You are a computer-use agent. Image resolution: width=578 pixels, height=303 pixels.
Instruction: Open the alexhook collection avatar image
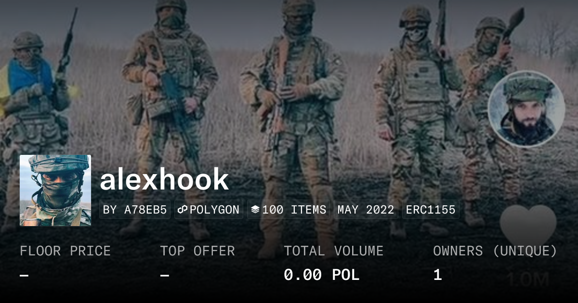55,190
